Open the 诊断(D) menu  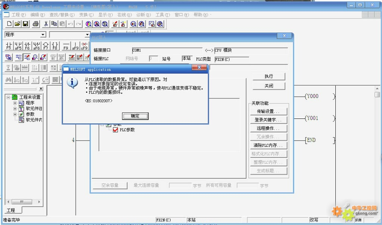coord(144,15)
